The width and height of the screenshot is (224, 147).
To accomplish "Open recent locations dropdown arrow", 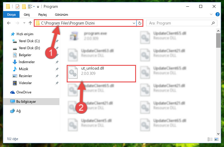I will (24, 23).
